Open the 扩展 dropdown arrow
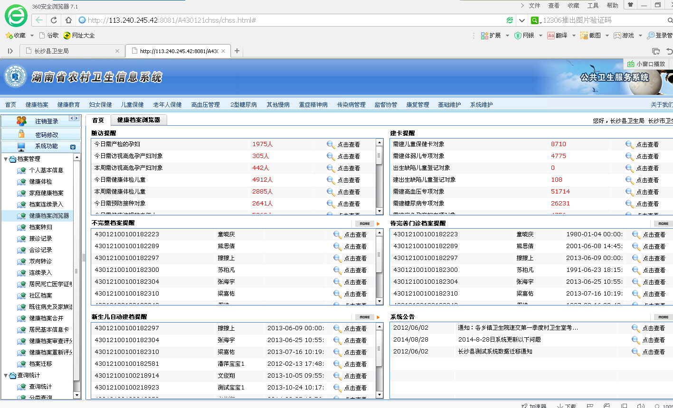Screen dimensions: 673x408 (x=507, y=36)
